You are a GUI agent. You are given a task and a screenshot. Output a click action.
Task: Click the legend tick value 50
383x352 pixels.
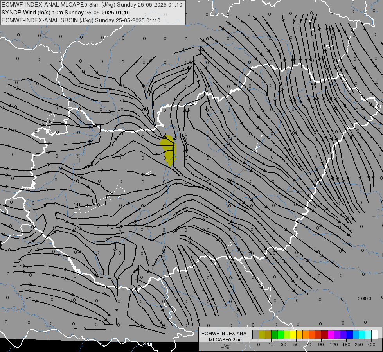[296, 345]
